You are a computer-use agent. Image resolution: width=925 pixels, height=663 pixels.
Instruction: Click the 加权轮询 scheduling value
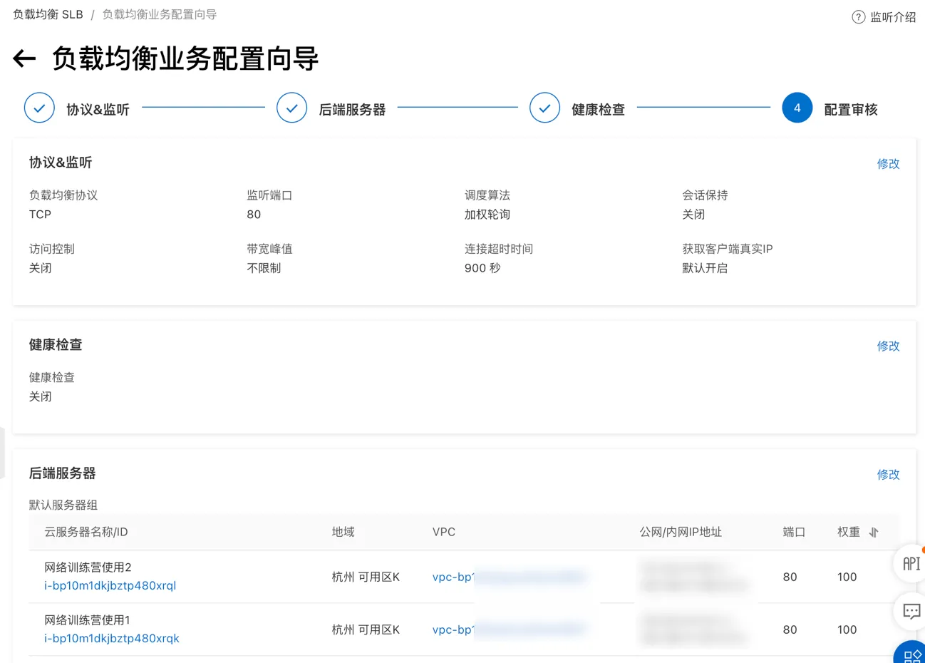pos(487,215)
